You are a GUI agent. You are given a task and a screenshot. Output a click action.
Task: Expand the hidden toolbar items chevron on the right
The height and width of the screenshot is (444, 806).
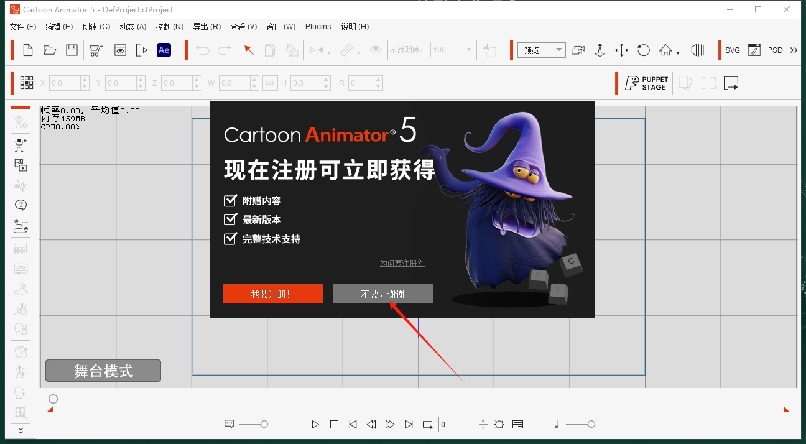coord(795,49)
